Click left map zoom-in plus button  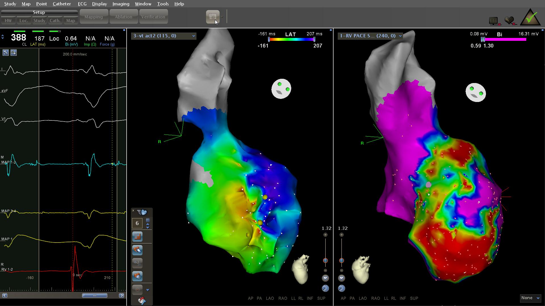325,235
